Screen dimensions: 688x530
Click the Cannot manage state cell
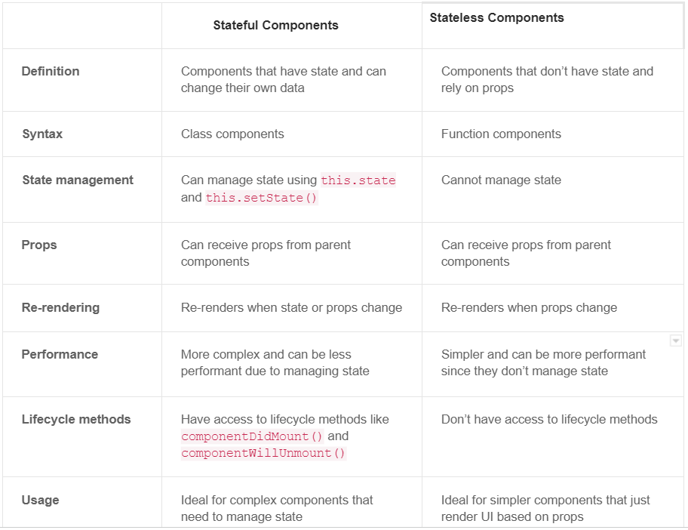pyautogui.click(x=501, y=180)
